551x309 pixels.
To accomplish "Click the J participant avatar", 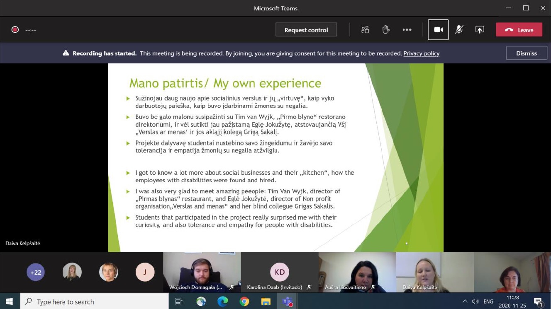I will click(145, 272).
